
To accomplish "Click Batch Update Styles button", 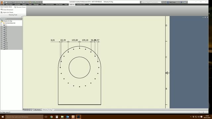I will click(x=6, y=7).
